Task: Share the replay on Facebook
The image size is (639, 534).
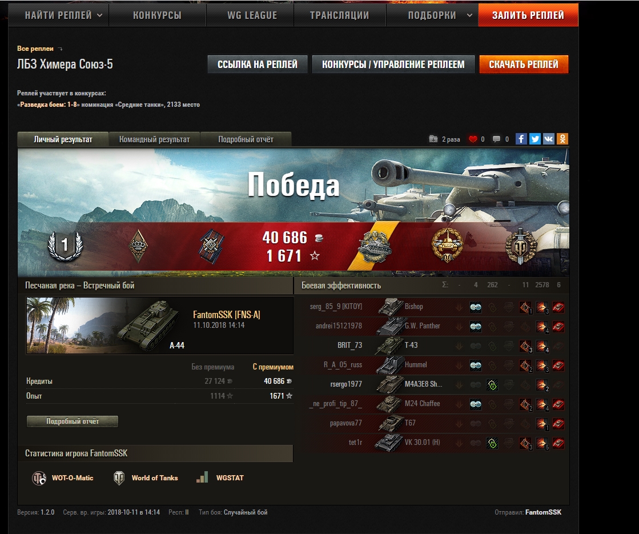Action: [521, 139]
